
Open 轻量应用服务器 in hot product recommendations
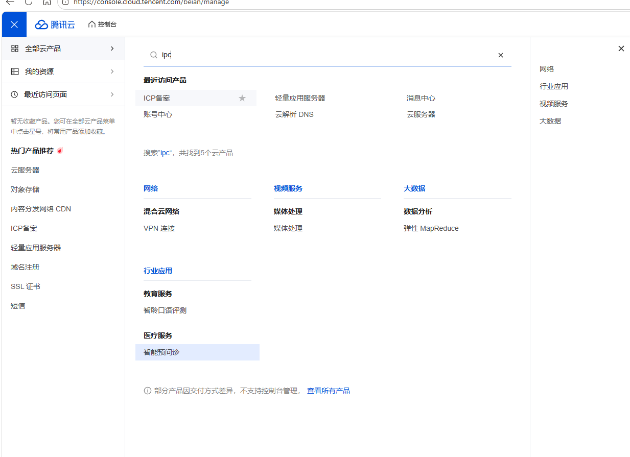(36, 248)
